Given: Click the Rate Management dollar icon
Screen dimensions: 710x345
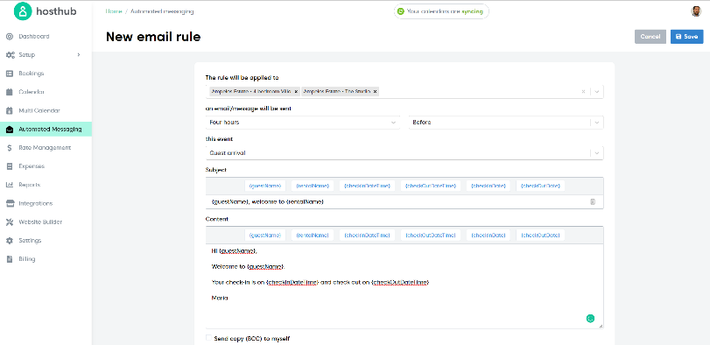Looking at the screenshot, I should coord(10,148).
